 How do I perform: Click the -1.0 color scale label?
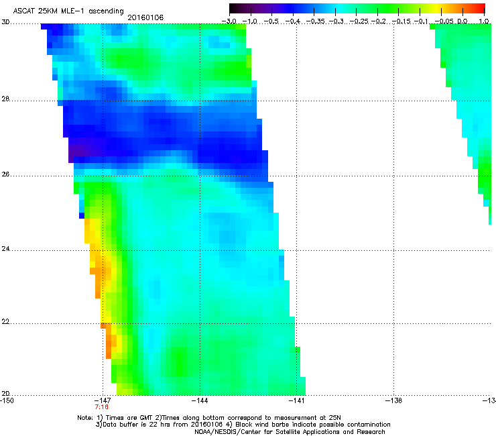tap(250, 21)
